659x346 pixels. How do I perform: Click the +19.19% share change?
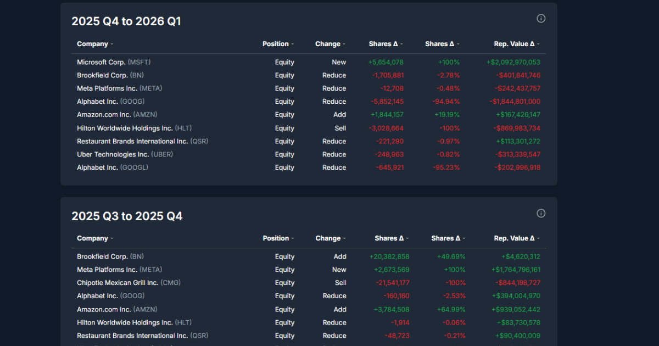point(446,115)
